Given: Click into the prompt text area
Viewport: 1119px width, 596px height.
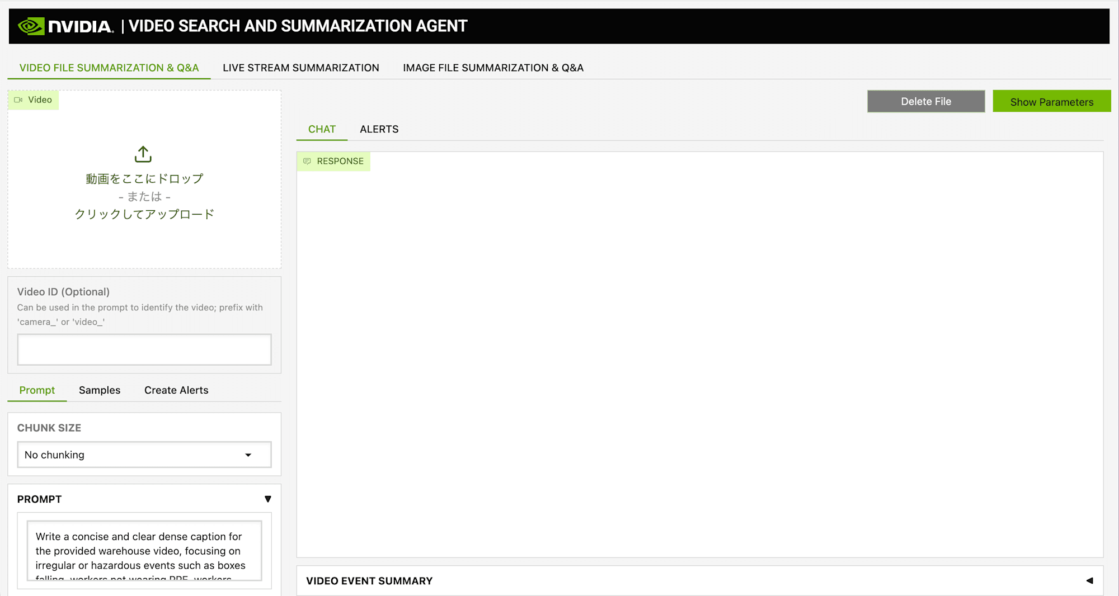Looking at the screenshot, I should click(144, 551).
